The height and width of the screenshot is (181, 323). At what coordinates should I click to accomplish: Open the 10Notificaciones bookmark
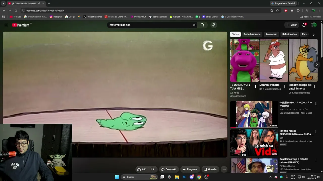[x=92, y=17]
